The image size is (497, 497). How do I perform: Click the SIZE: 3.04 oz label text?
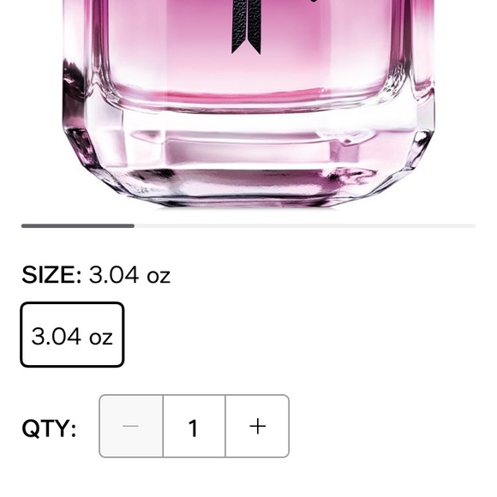pos(96,275)
